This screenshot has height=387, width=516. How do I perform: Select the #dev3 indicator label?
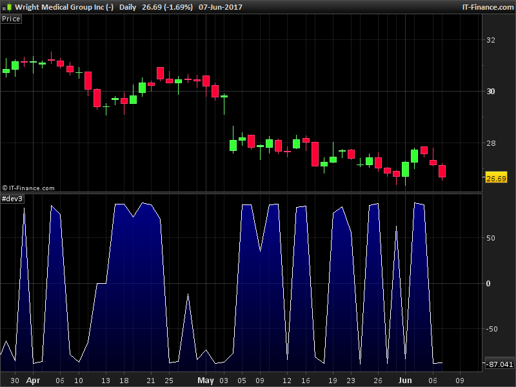(x=13, y=199)
